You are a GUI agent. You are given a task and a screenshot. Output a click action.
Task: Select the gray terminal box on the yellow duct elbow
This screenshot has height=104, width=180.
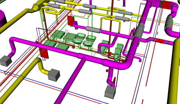pos(54,75)
